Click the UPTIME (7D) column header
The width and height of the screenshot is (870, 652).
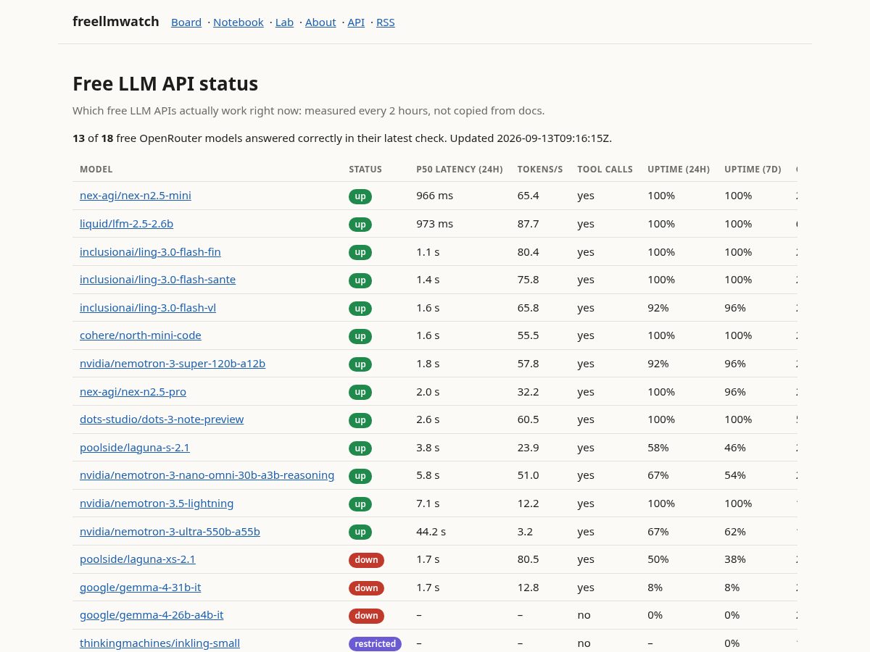click(753, 170)
